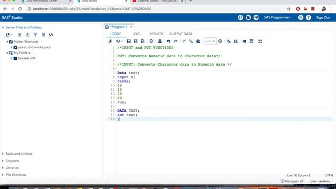Click the upload icon in files panel

point(35,35)
